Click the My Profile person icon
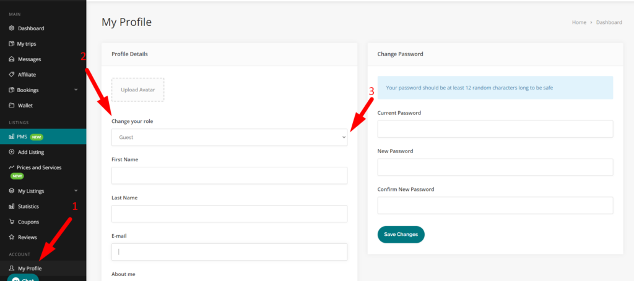This screenshot has width=634, height=281. click(12, 269)
